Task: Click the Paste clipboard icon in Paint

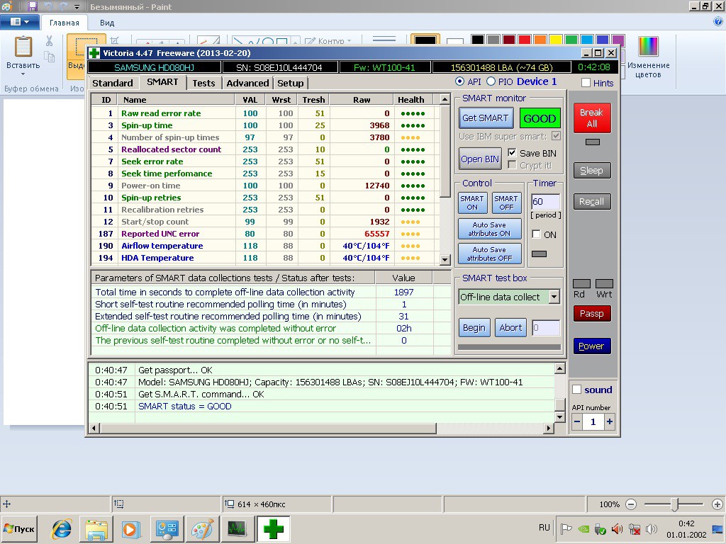Action: tap(23, 47)
